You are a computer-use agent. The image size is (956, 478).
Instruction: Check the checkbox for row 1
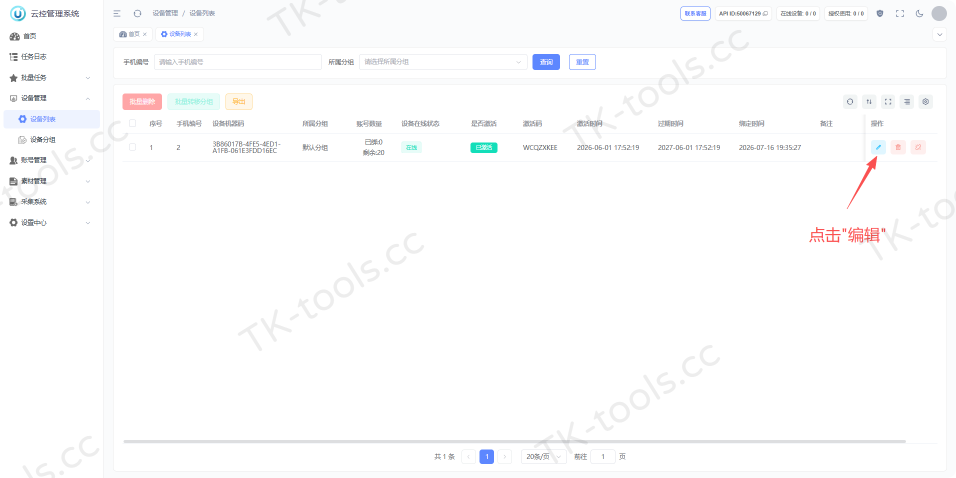132,147
